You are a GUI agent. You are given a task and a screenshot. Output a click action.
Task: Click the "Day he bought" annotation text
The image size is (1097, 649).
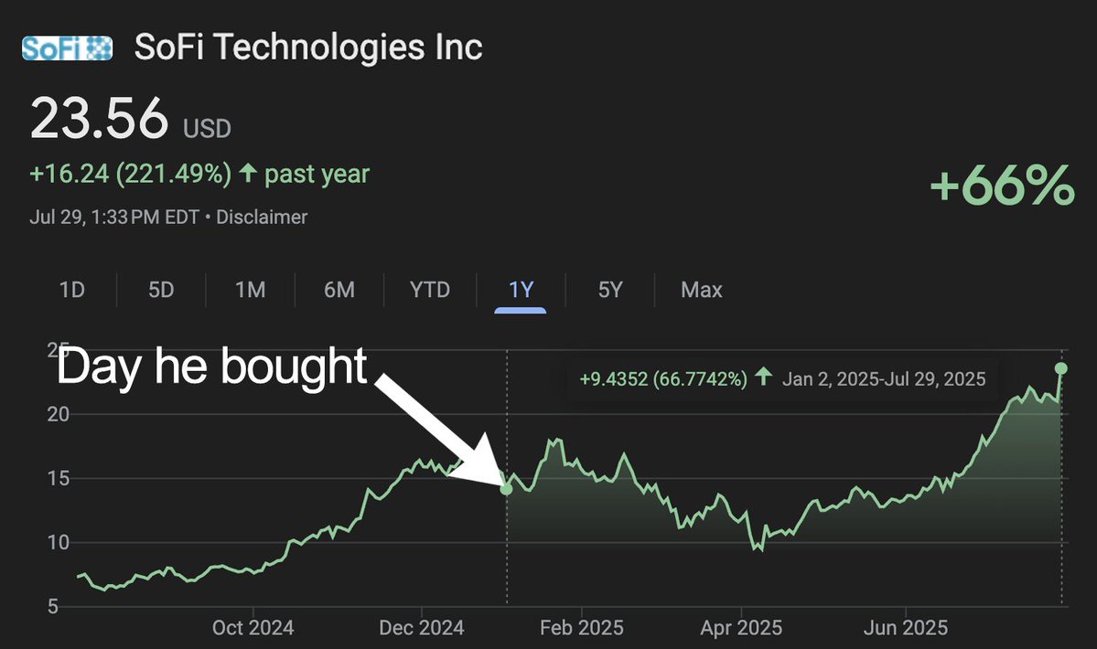click(x=212, y=367)
